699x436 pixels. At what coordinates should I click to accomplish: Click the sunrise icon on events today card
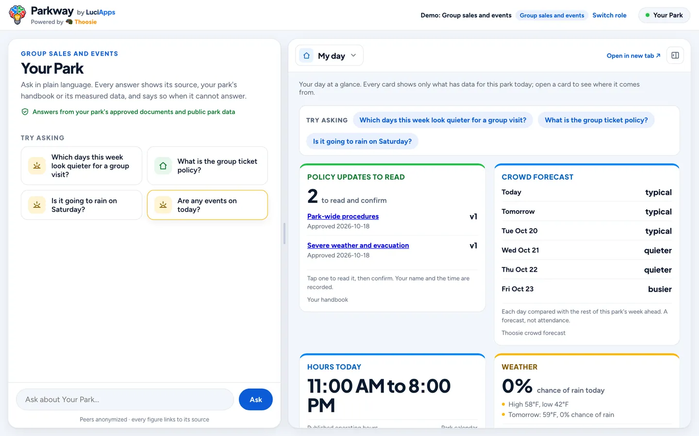point(163,205)
